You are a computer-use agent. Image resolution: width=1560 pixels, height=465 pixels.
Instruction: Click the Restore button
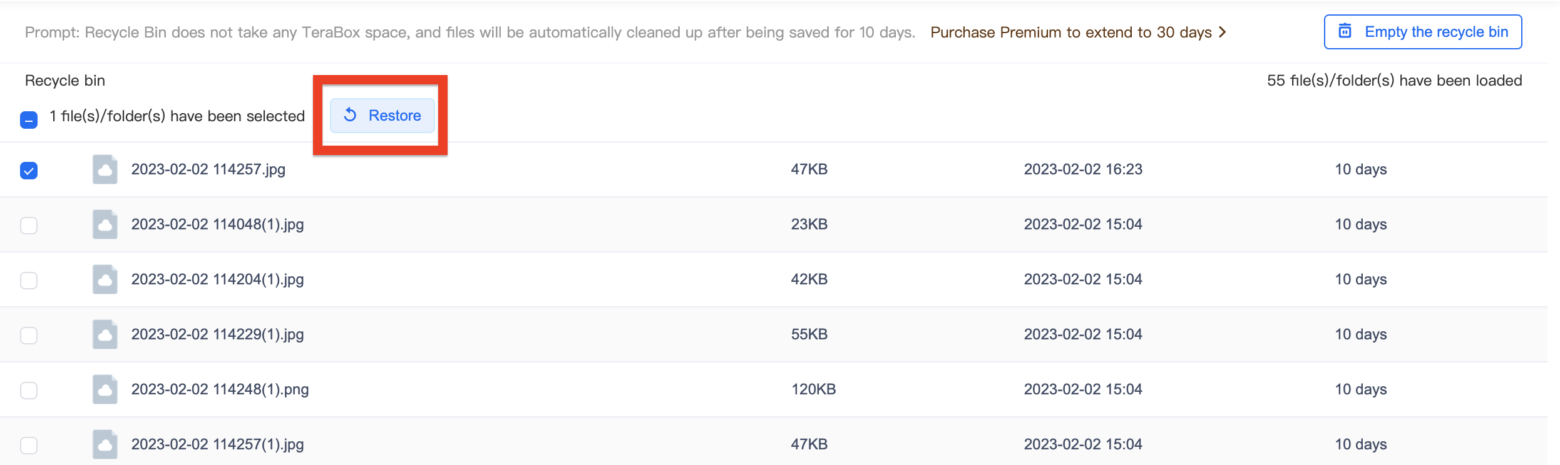pyautogui.click(x=382, y=116)
